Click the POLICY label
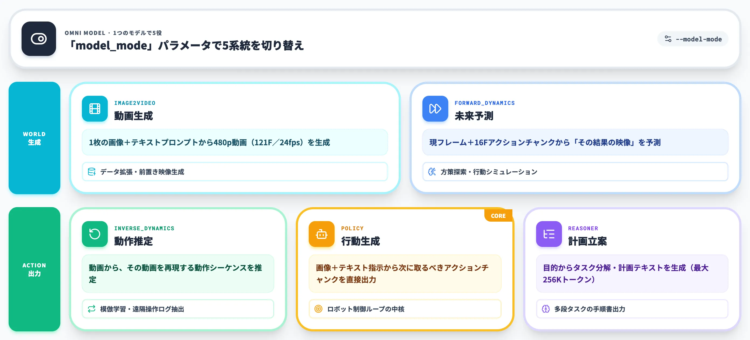The height and width of the screenshot is (340, 750). click(x=352, y=228)
